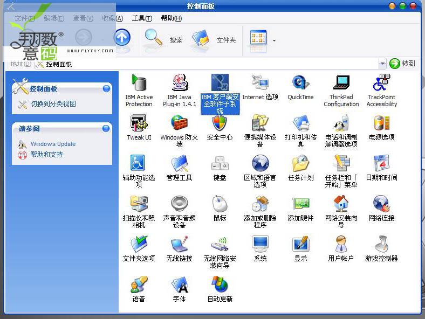
Task: Open 键盘 icon
Action: tap(220, 163)
